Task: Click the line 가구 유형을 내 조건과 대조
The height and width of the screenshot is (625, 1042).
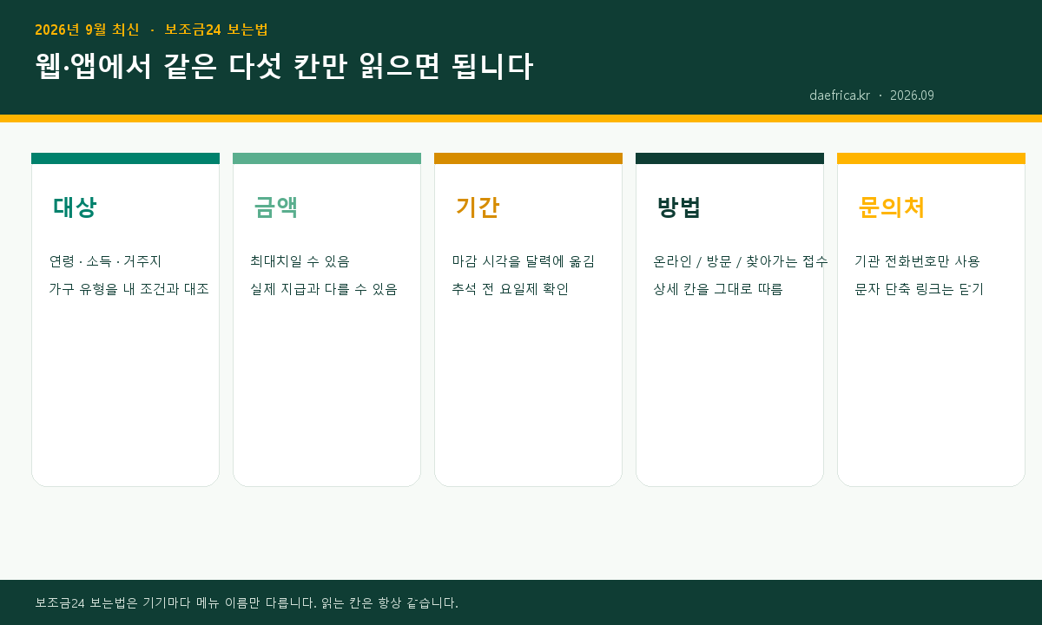Action: pos(129,289)
